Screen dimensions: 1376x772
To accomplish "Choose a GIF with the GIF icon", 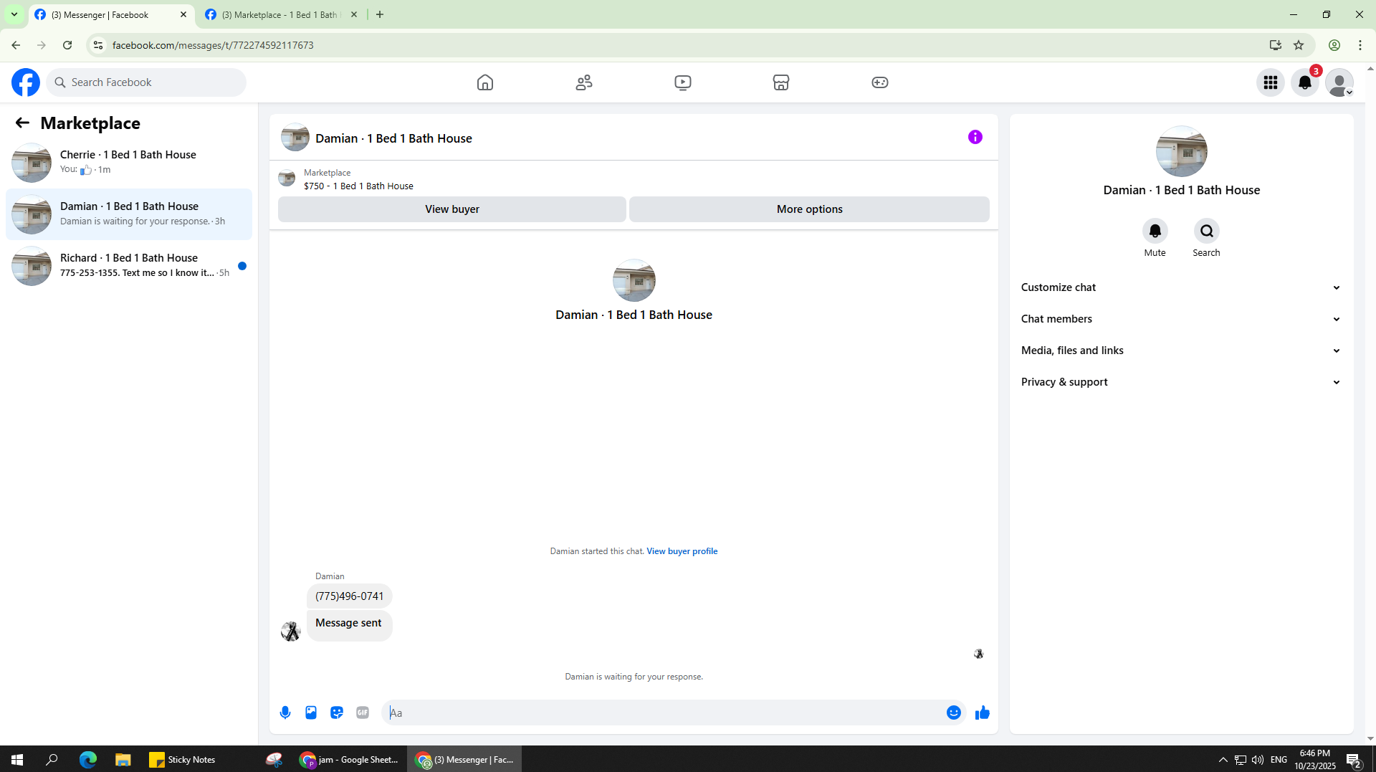I will pos(363,713).
